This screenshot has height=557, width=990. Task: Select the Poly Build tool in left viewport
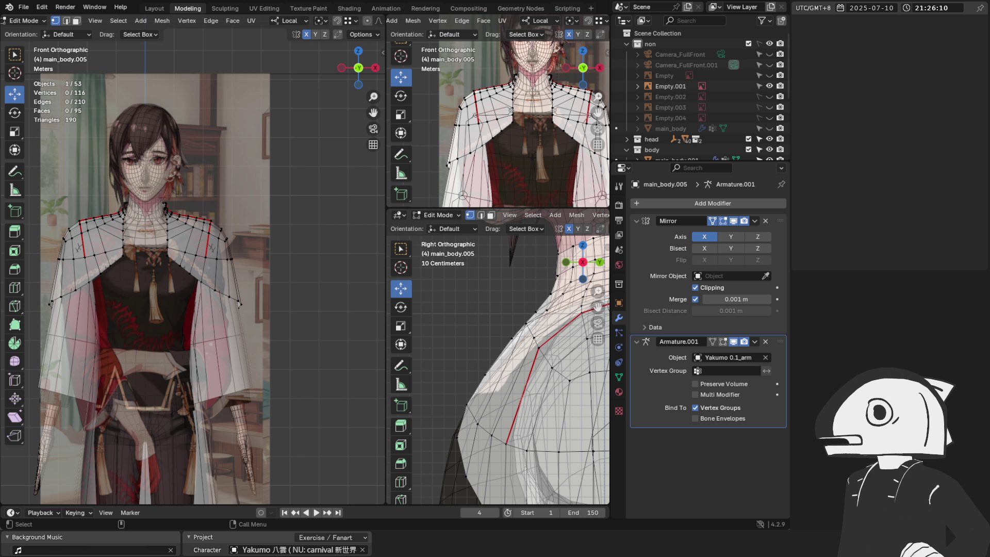point(15,325)
